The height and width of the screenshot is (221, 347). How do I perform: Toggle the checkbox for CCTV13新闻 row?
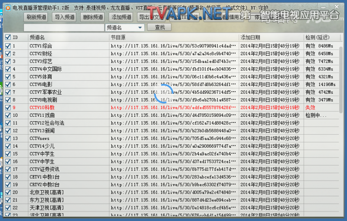coord(8,131)
